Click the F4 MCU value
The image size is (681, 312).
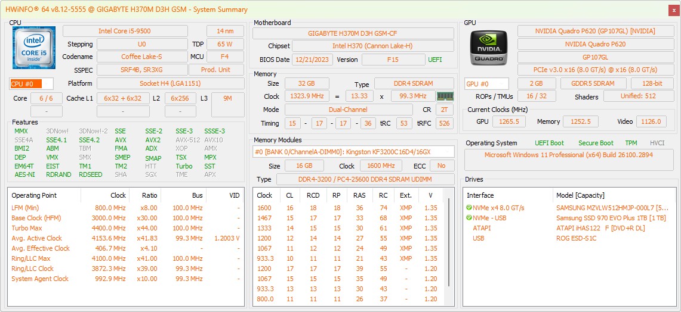coord(225,57)
